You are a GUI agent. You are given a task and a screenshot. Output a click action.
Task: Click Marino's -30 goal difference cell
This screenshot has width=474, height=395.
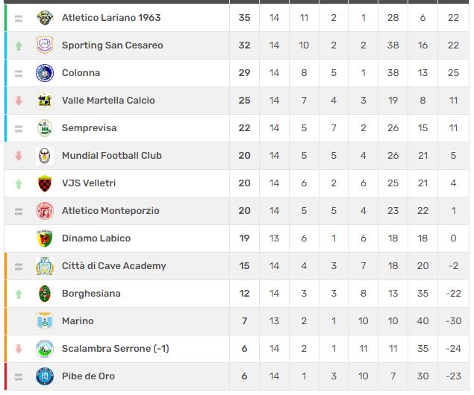click(453, 321)
